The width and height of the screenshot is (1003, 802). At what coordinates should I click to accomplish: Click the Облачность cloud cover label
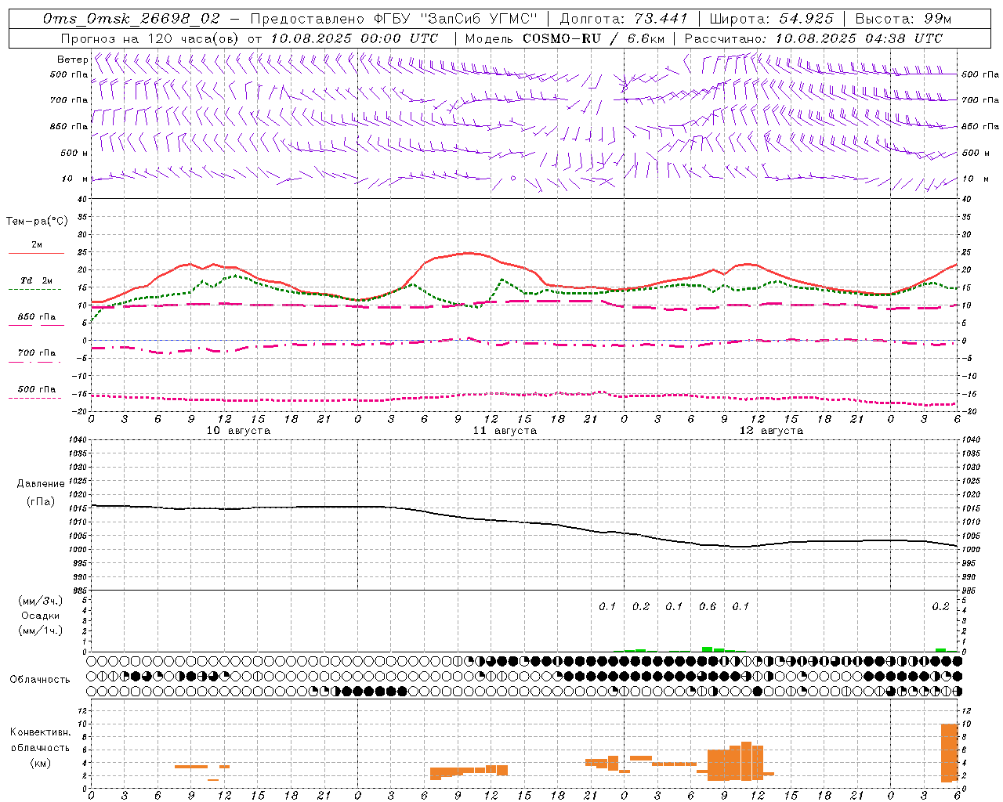40,680
